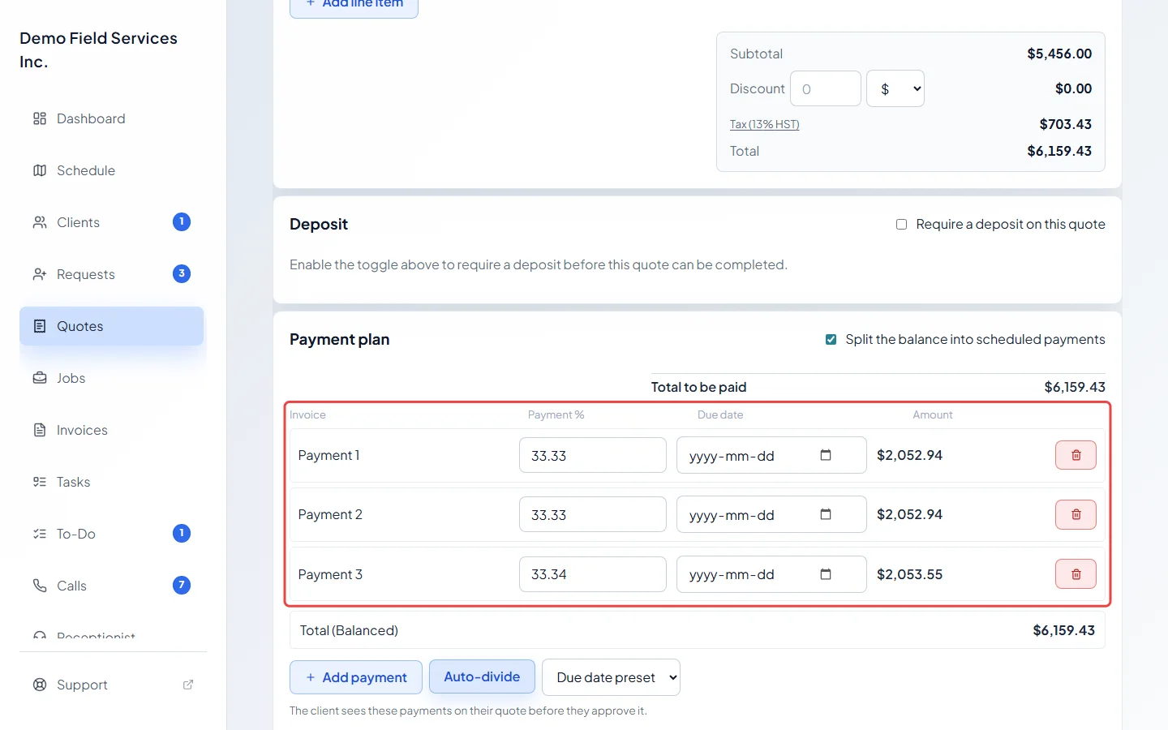Go to the Schedule page
Viewport: 1168px width, 730px height.
coord(111,170)
